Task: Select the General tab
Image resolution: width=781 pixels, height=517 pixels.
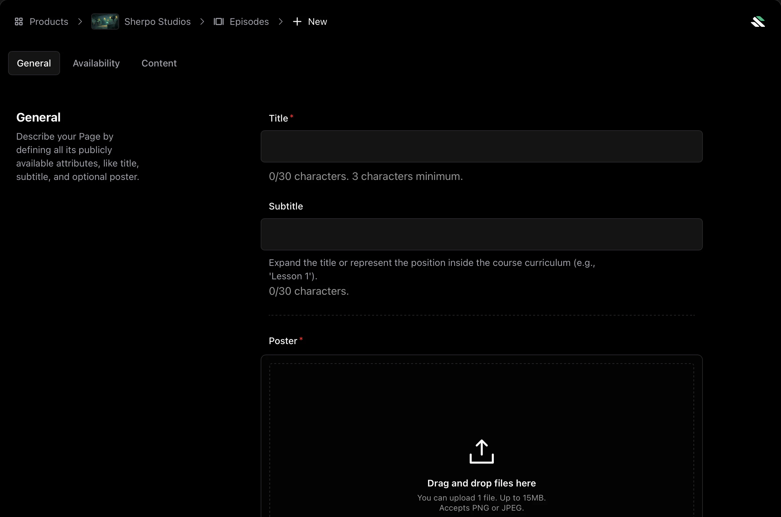Action: click(34, 63)
